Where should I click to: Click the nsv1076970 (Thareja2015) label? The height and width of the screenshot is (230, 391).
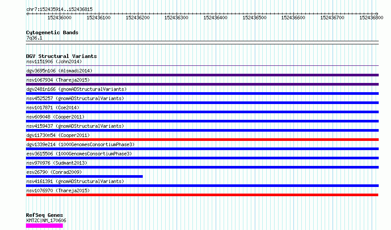(x=58, y=190)
